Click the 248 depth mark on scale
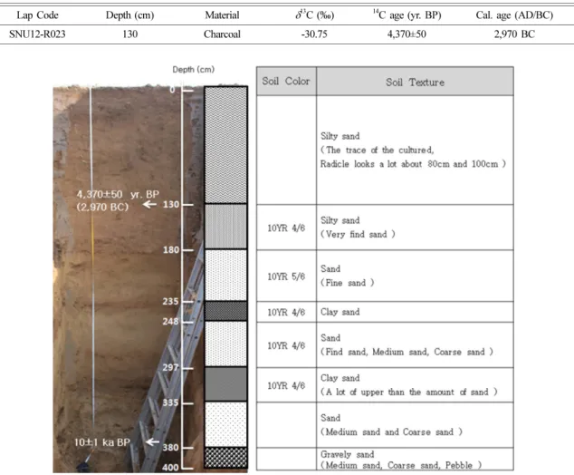This screenshot has height=475, width=574. pos(170,322)
